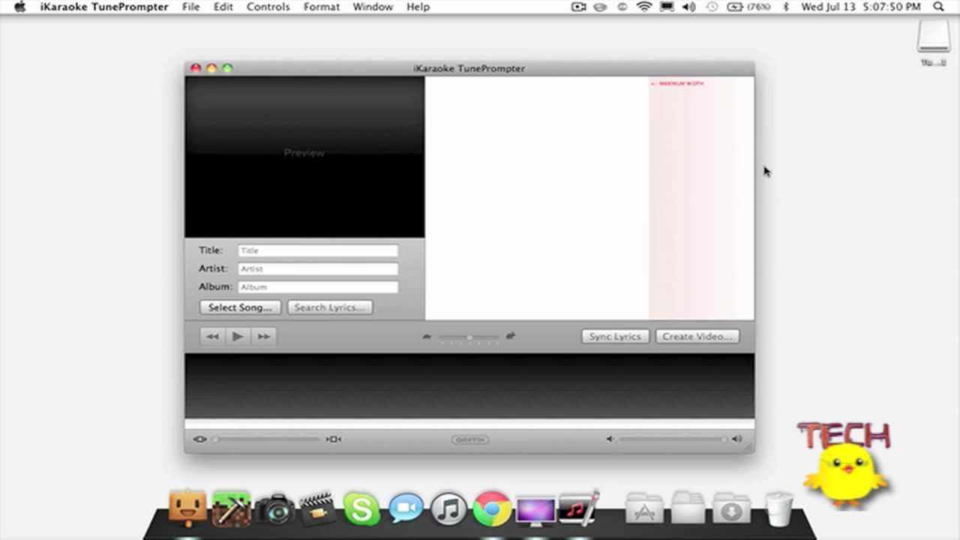Close the iKaraoke TunePrompter window
Image resolution: width=960 pixels, height=540 pixels.
(x=196, y=68)
